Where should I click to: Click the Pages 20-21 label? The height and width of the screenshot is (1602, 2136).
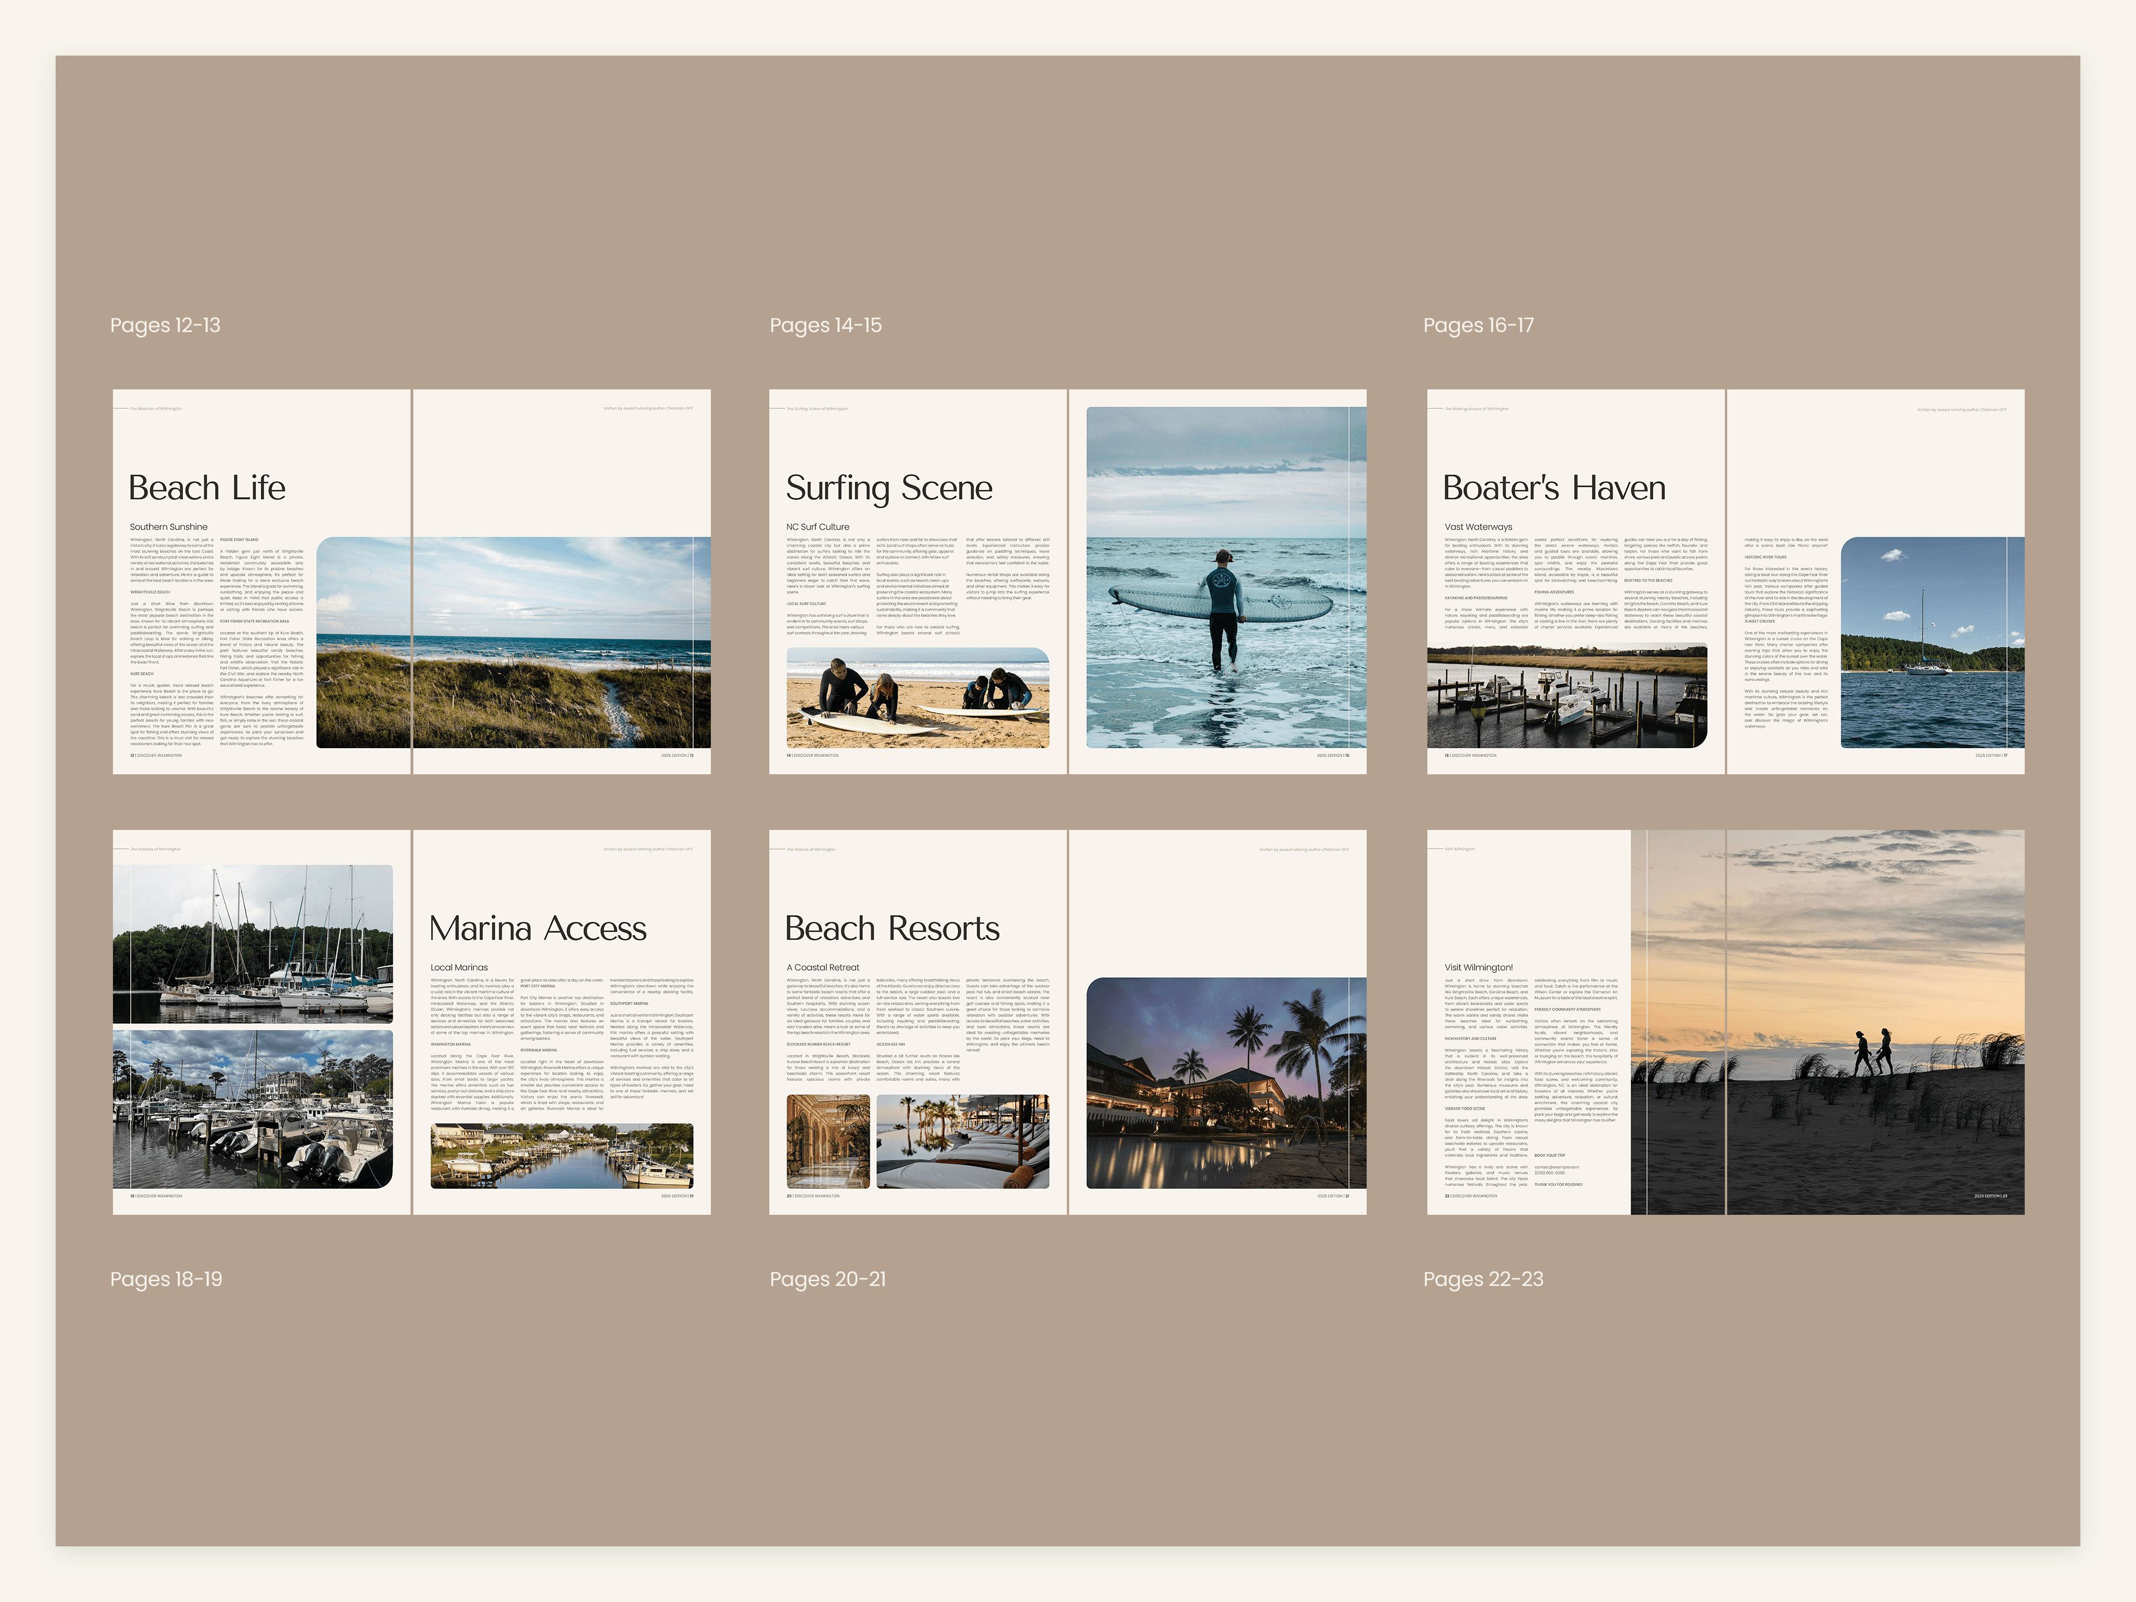click(827, 1278)
